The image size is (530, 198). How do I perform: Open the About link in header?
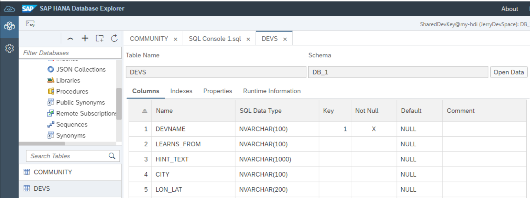pyautogui.click(x=510, y=9)
